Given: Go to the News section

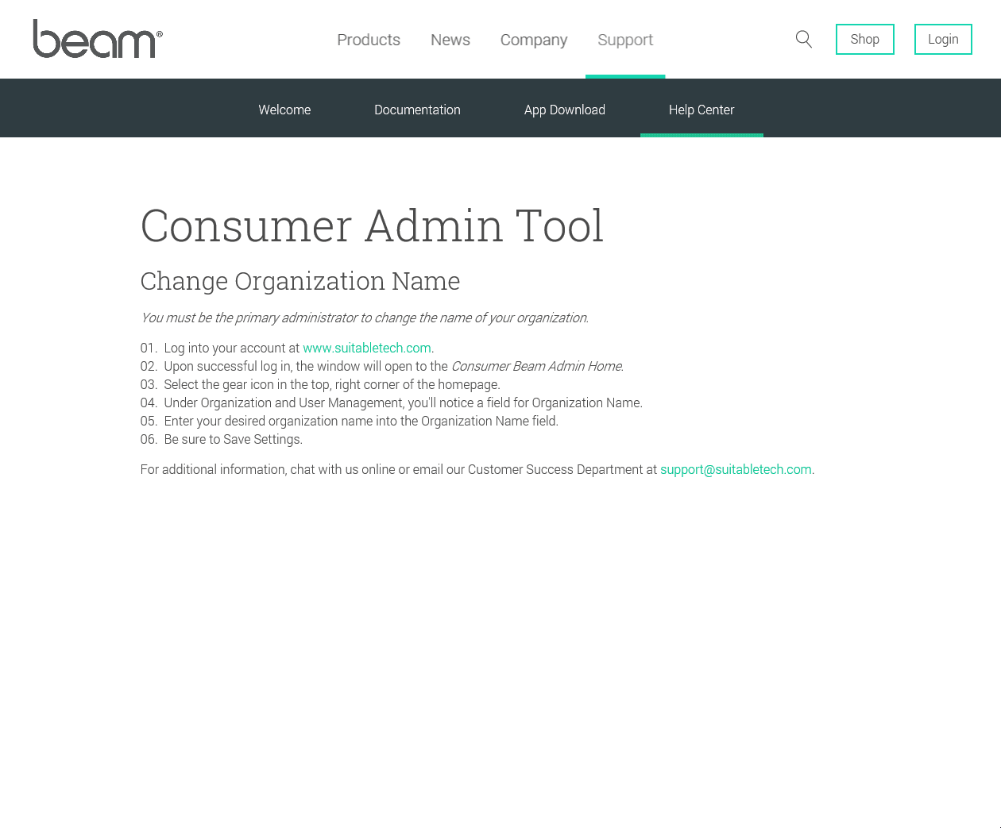Looking at the screenshot, I should pyautogui.click(x=450, y=40).
